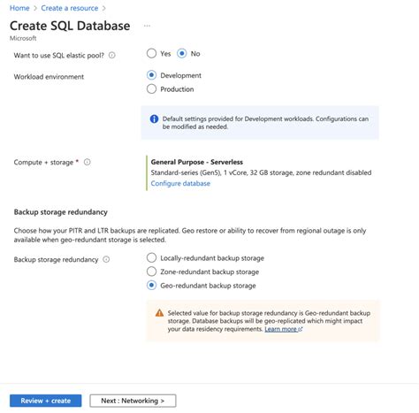Go to Home breadcrumb

point(19,8)
